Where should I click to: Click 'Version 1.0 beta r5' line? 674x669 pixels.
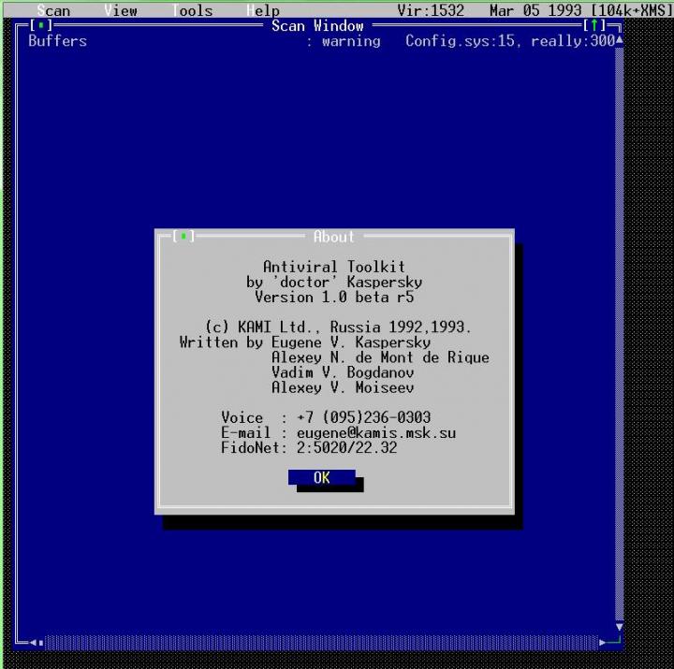click(x=334, y=297)
